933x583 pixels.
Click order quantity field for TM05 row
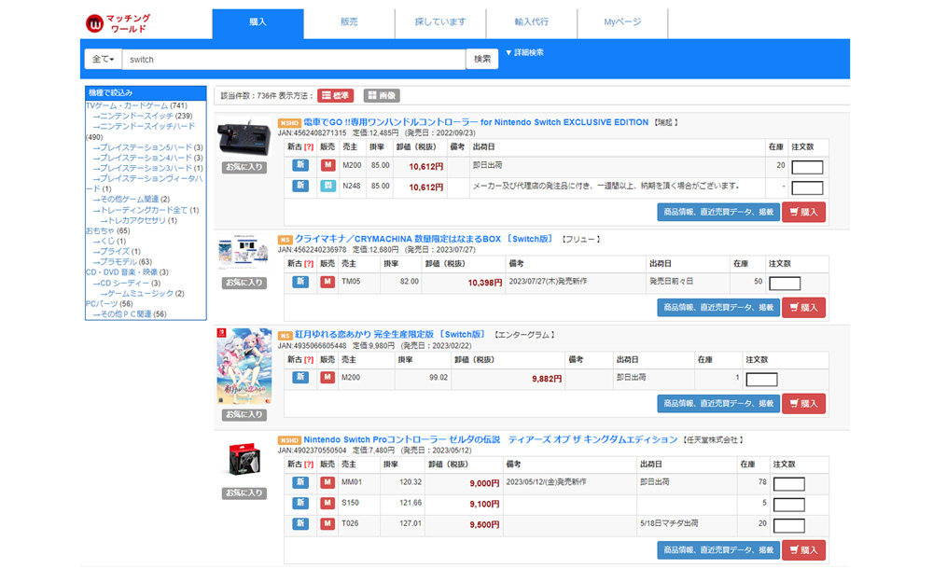(785, 284)
